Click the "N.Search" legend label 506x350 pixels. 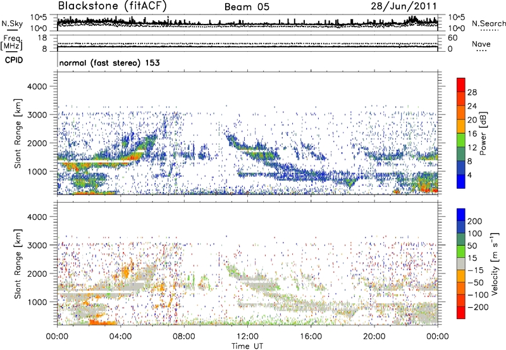pos(488,23)
